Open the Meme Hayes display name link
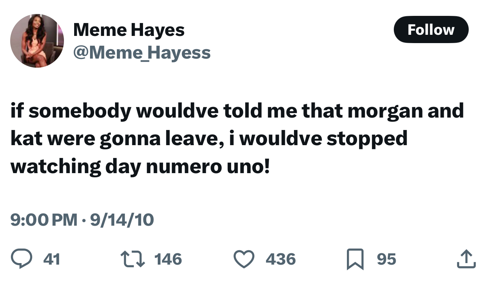Image resolution: width=488 pixels, height=282 pixels. click(x=129, y=30)
